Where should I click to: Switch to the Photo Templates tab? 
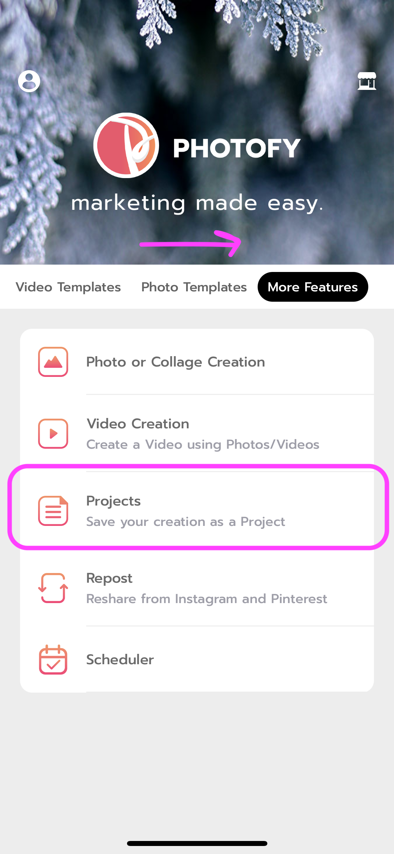[x=194, y=287]
